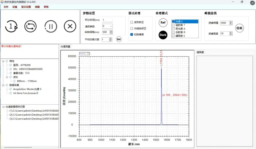Collapse the 特性 tree node
Image resolution: width=256 pixels, height=149 pixels.
[3, 61]
